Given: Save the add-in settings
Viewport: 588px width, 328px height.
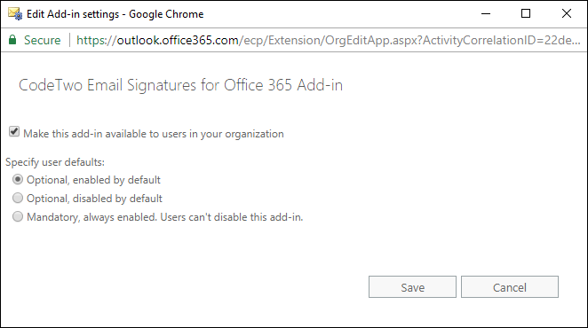Looking at the screenshot, I should pyautogui.click(x=412, y=287).
